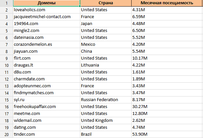
Task: Click the draugas.lt cell
Action: [x=46, y=65]
